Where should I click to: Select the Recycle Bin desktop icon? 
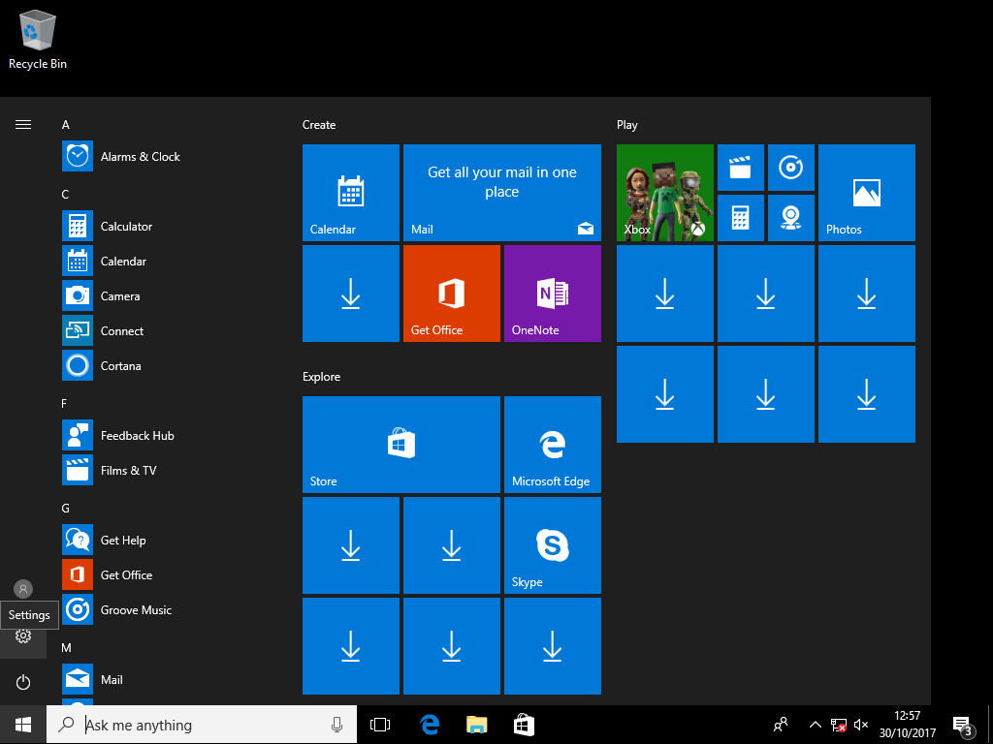38,39
